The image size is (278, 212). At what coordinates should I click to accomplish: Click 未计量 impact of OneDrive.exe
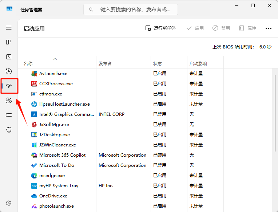[196, 196]
